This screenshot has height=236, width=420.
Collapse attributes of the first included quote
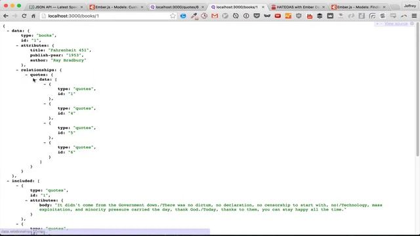click(26, 200)
